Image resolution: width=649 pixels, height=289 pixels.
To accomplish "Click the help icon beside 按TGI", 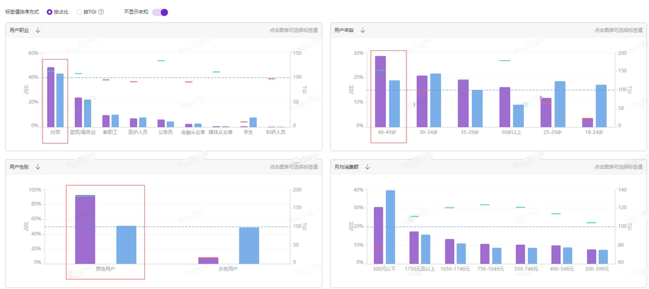I will click(101, 12).
